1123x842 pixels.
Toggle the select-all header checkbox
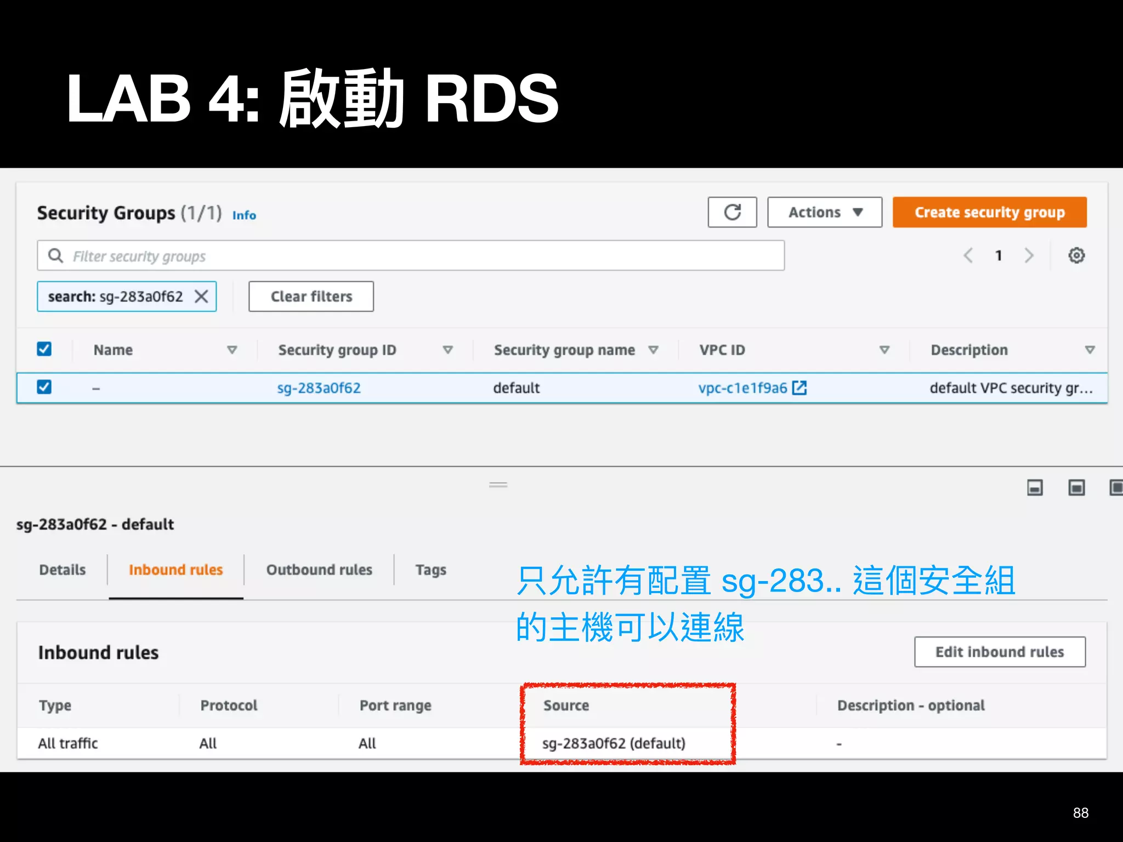point(44,349)
